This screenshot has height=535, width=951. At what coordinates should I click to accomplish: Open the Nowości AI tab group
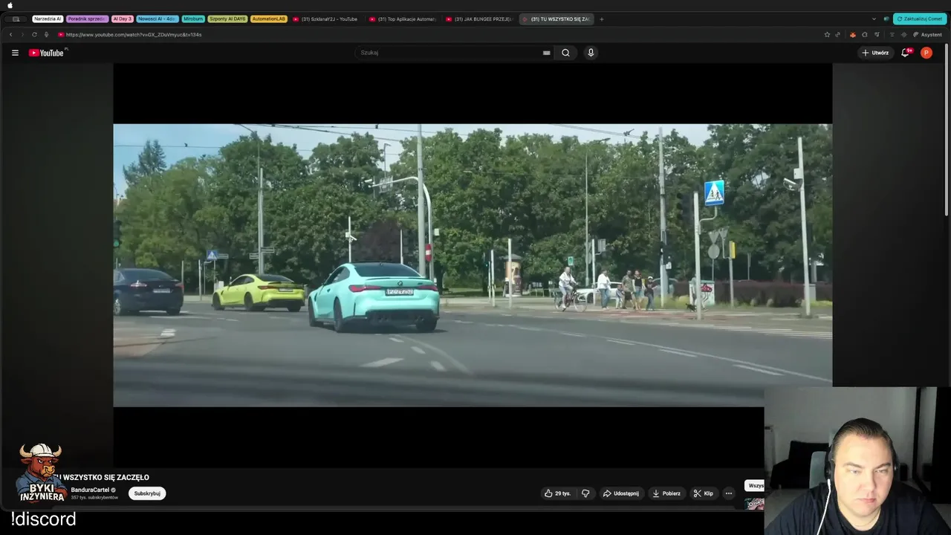(157, 19)
